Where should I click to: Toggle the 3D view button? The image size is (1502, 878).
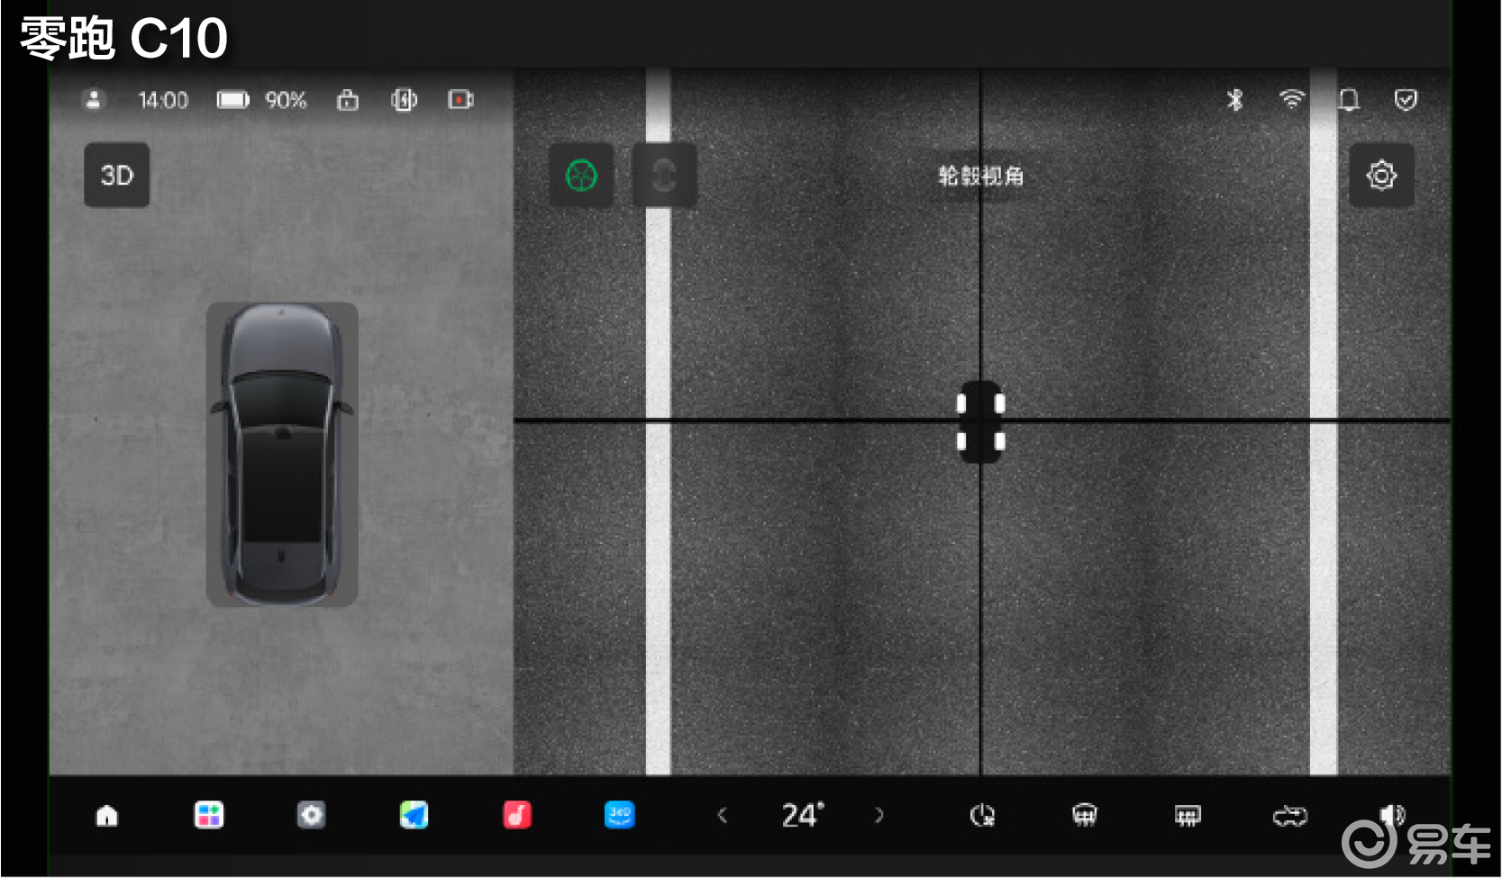117,176
